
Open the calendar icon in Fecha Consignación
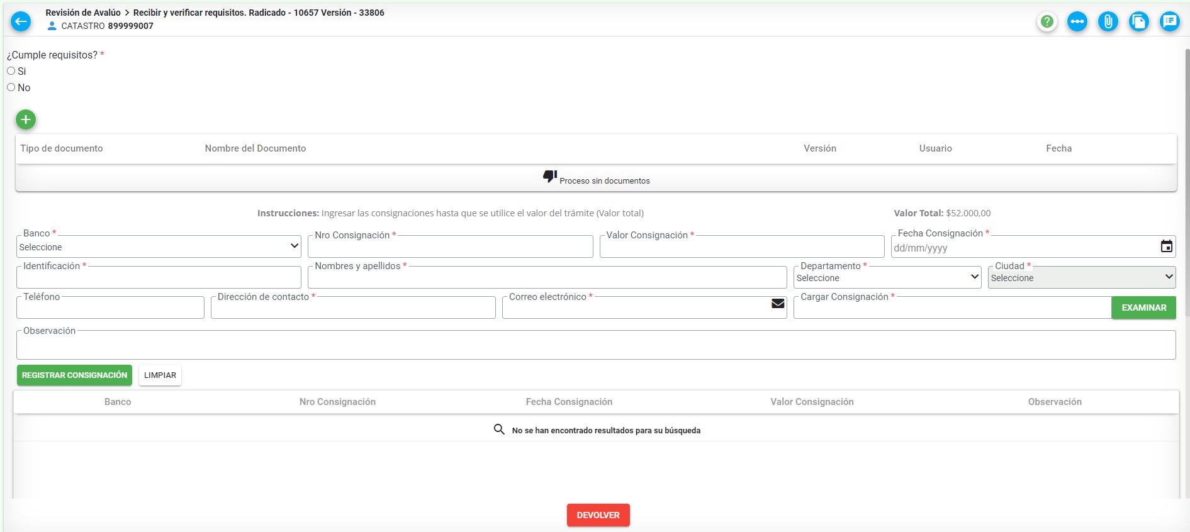point(1166,247)
